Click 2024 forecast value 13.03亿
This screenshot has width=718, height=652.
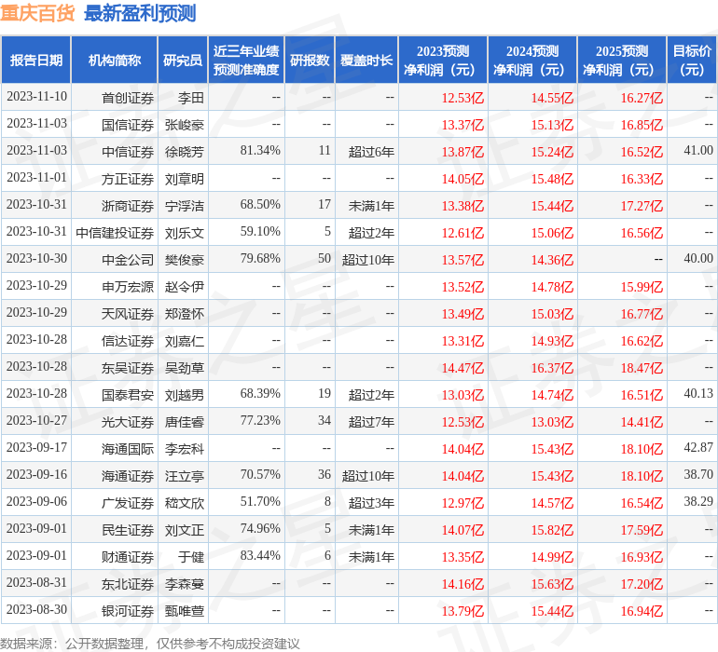click(552, 422)
